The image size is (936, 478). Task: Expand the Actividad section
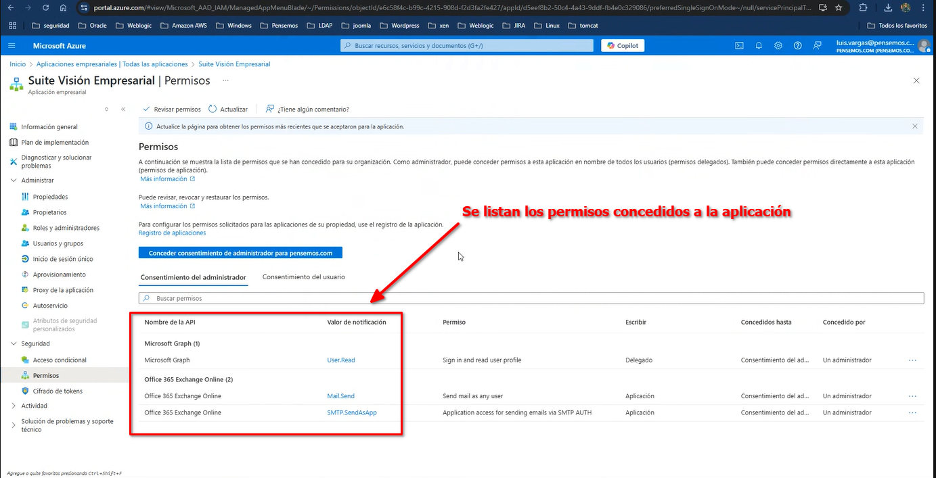click(x=14, y=406)
